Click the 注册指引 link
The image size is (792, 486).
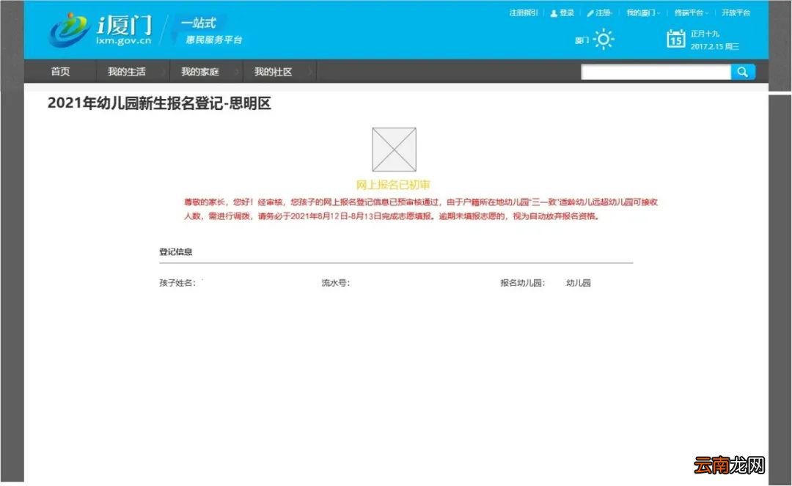coord(524,12)
